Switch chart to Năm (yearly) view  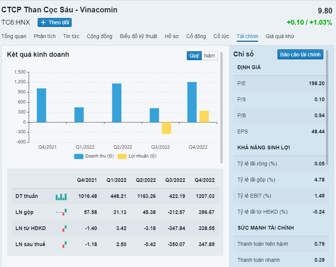coord(210,56)
